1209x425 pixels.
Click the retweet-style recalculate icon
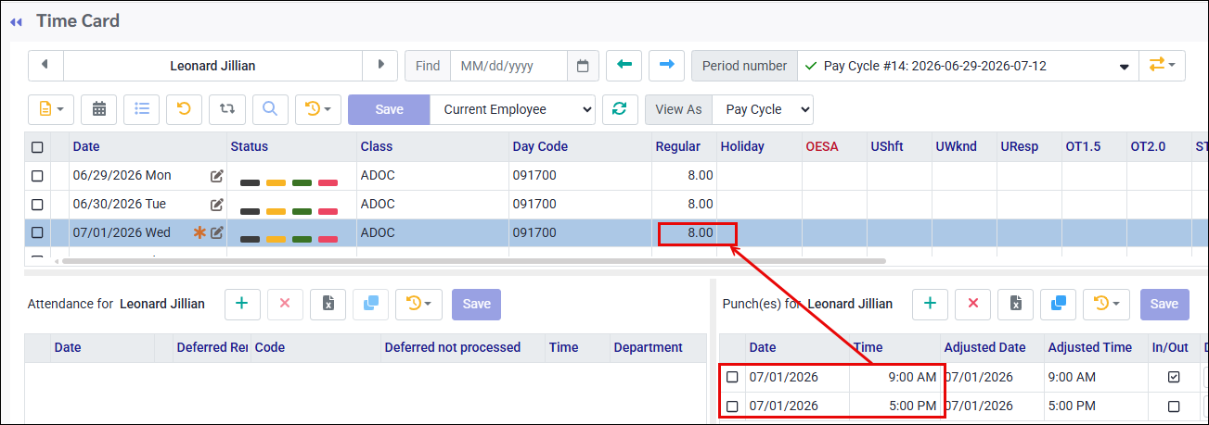click(x=227, y=109)
